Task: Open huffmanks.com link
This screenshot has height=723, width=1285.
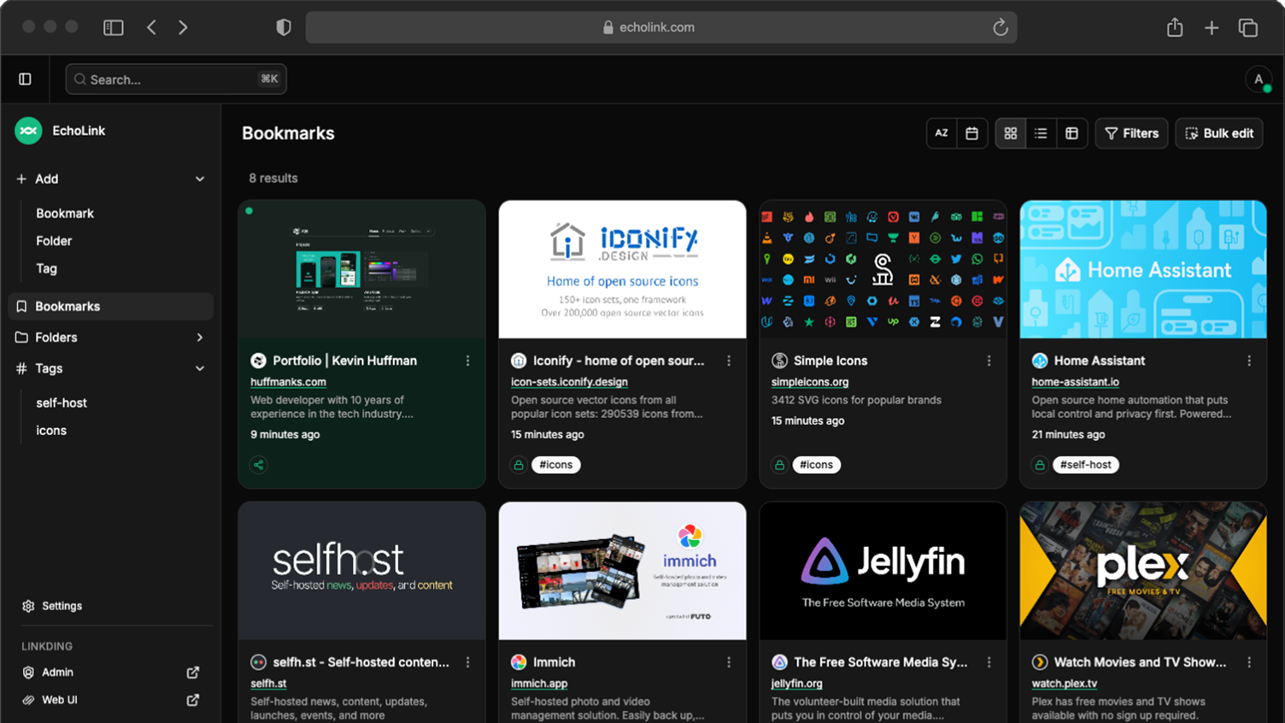Action: tap(288, 382)
